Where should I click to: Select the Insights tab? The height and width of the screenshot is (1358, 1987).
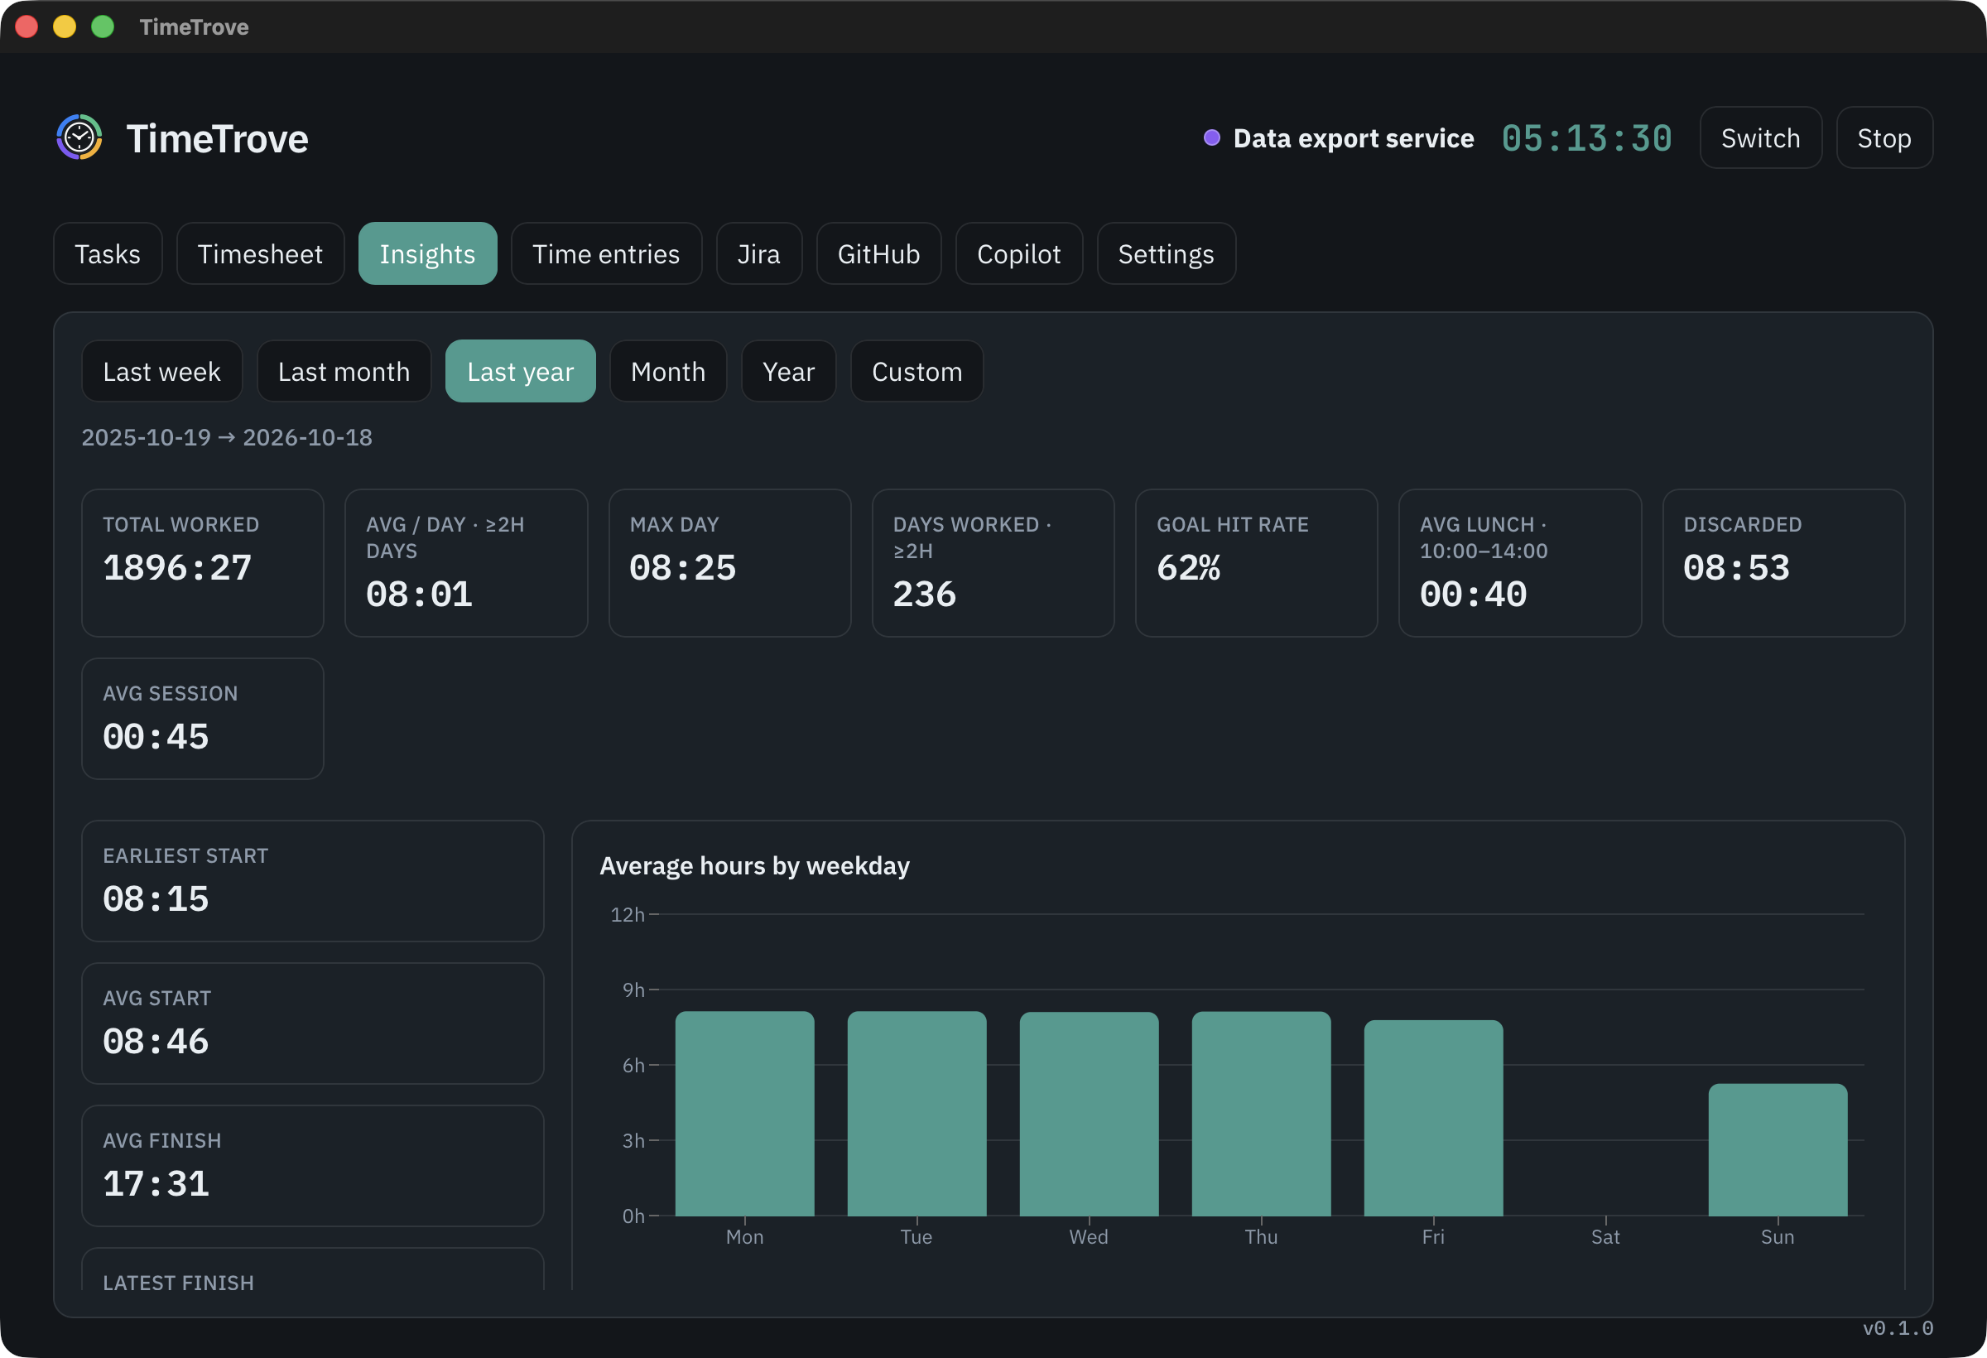click(x=427, y=254)
